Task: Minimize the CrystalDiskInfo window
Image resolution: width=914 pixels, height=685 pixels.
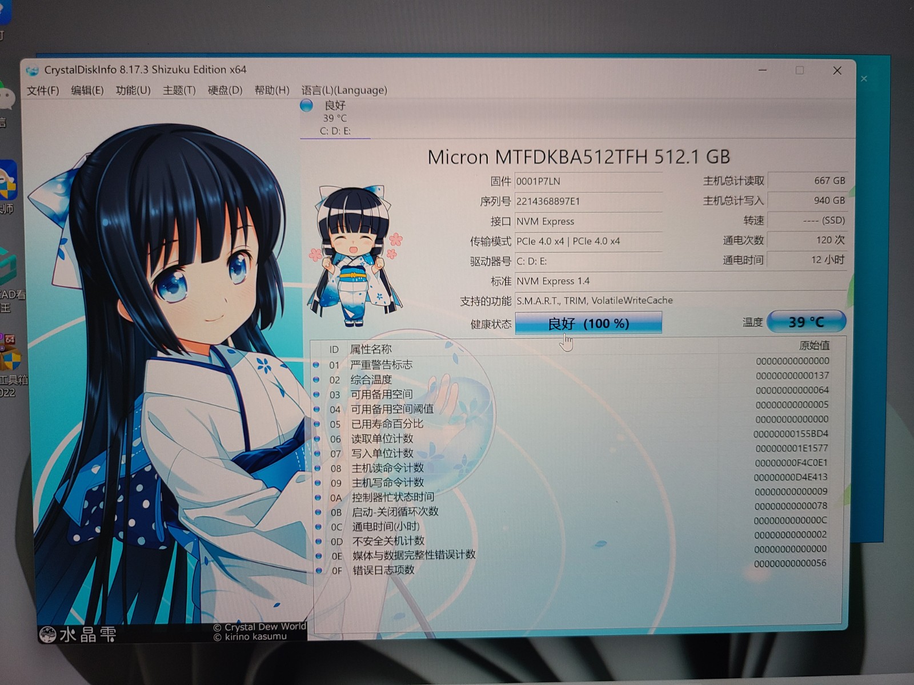Action: pyautogui.click(x=763, y=70)
